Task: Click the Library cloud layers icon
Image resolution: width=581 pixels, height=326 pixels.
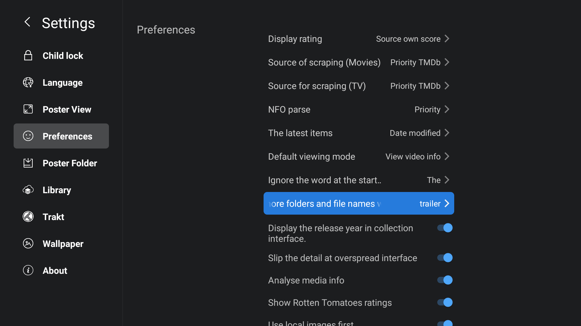Action: [x=28, y=190]
